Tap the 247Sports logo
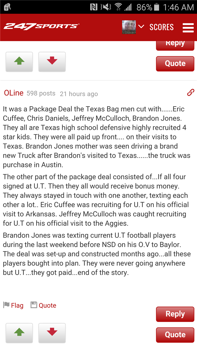The width and height of the screenshot is (197, 350). [41, 27]
